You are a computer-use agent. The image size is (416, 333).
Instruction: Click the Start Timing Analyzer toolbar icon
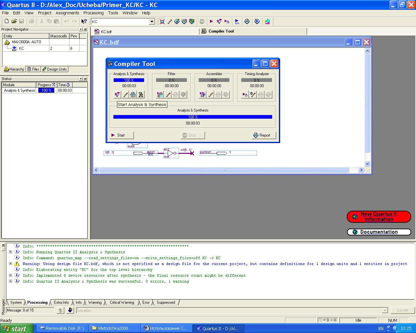pyautogui.click(x=227, y=21)
